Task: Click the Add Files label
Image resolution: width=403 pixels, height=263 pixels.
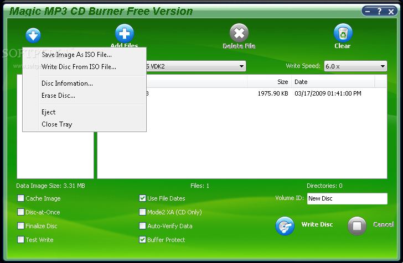Action: tap(125, 45)
